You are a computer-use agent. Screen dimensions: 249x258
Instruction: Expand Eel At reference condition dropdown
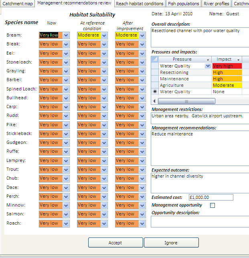[x=104, y=53]
